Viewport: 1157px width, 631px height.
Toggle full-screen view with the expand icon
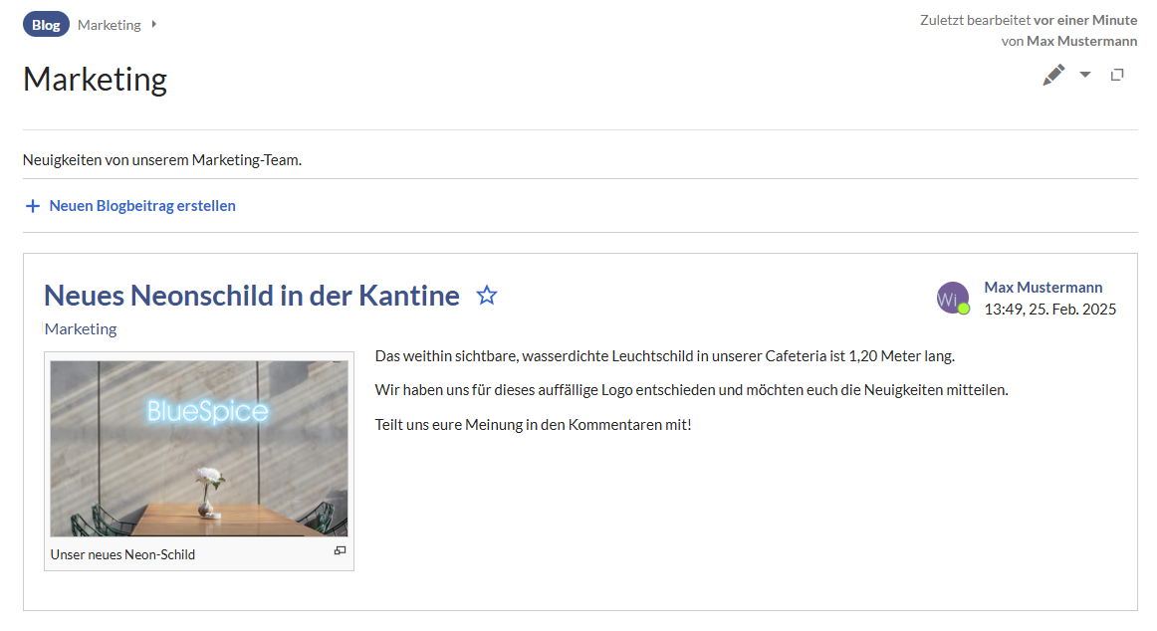1117,75
